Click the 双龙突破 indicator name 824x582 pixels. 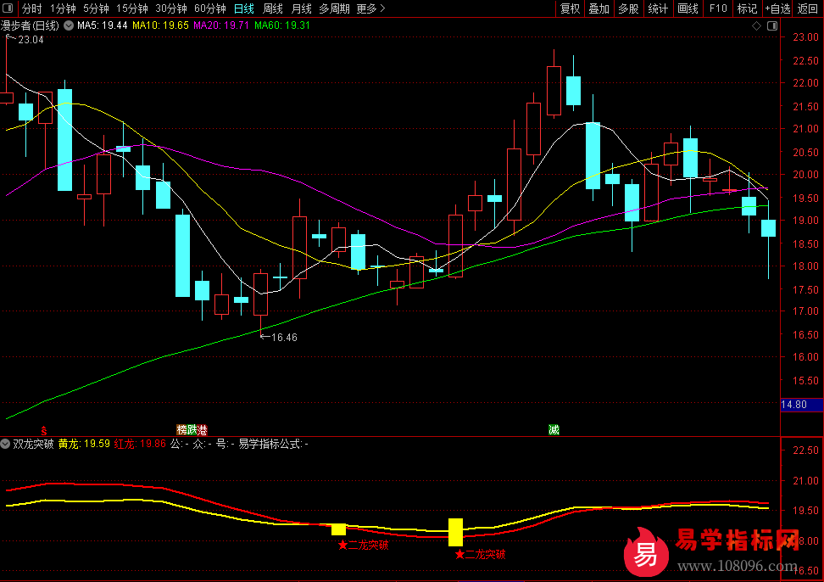pyautogui.click(x=33, y=444)
